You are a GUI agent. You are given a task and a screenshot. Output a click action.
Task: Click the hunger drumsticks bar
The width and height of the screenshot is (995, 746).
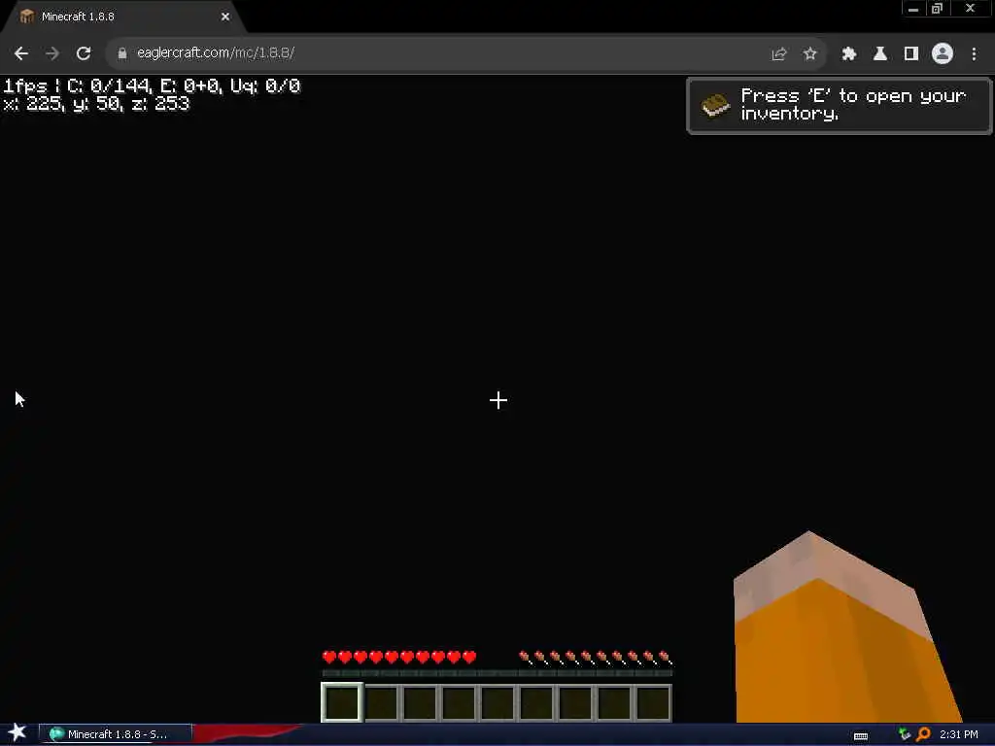(596, 658)
